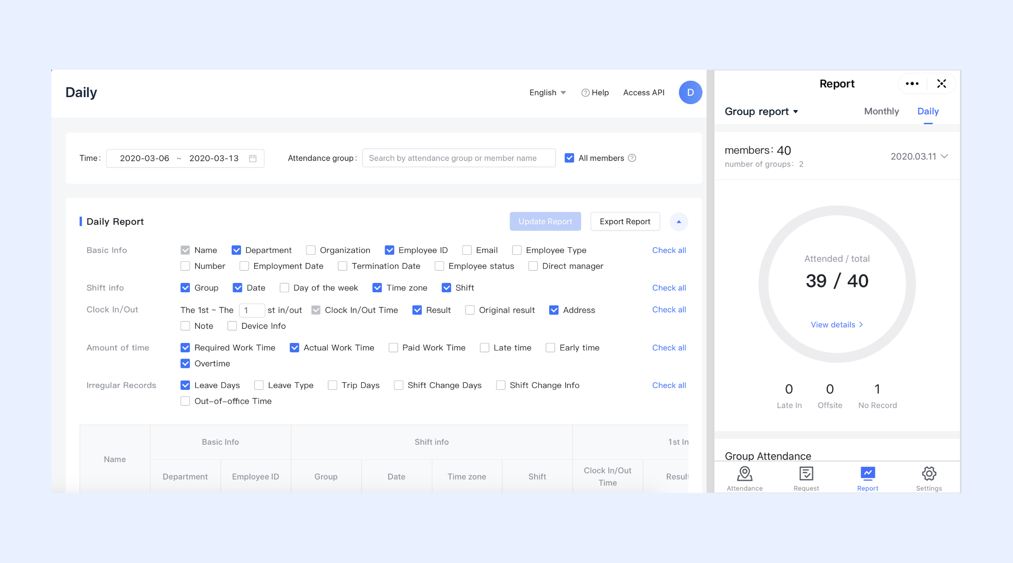Open the English language dropdown
Image resolution: width=1013 pixels, height=563 pixels.
tap(547, 93)
